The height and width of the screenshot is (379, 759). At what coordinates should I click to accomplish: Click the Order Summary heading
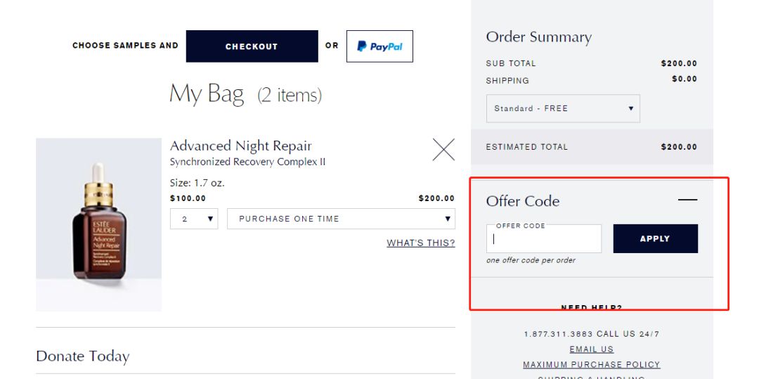[538, 37]
